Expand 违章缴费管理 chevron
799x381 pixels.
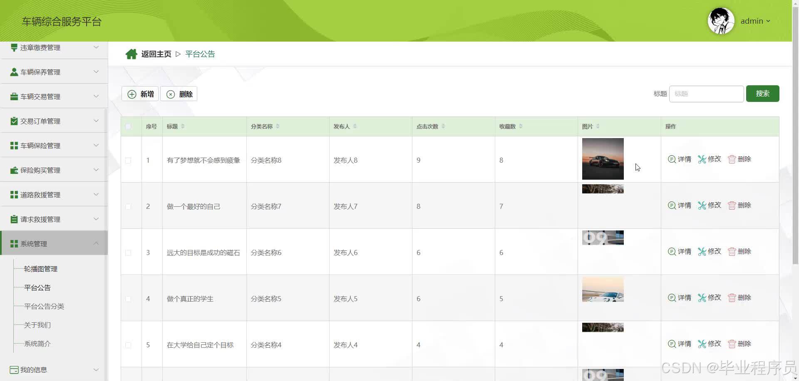pyautogui.click(x=96, y=47)
